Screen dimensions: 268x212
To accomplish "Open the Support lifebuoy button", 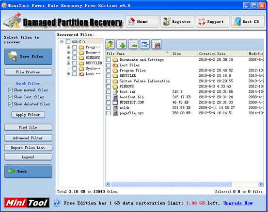I will (x=212, y=21).
